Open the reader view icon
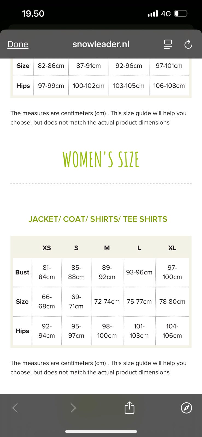 (168, 44)
